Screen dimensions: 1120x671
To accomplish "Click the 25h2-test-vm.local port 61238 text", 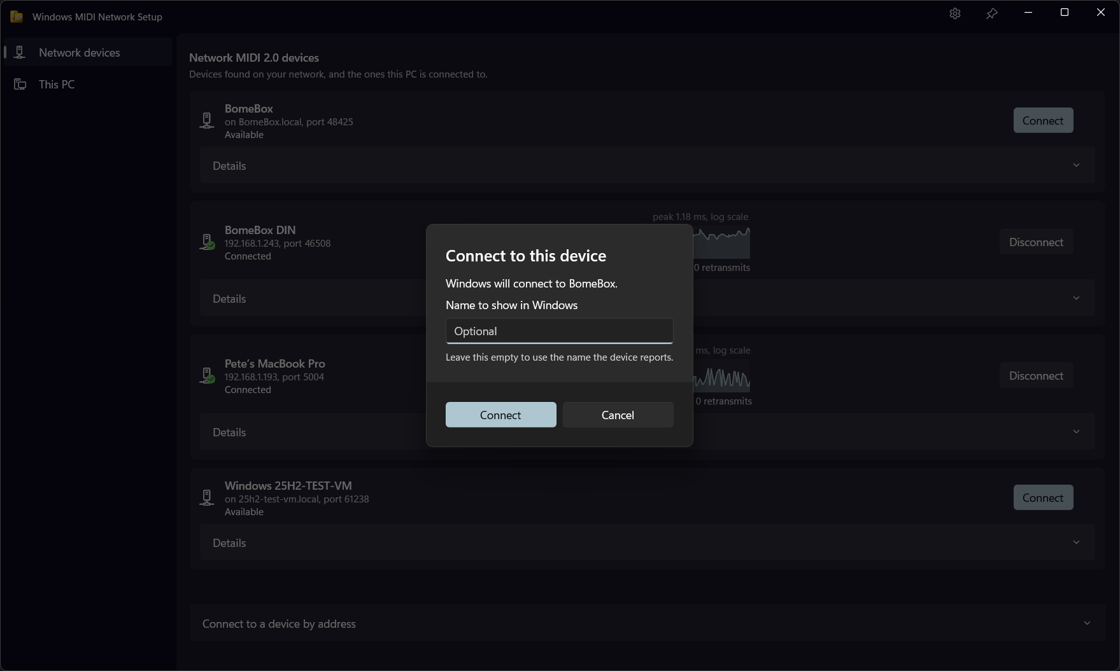I will tap(297, 499).
